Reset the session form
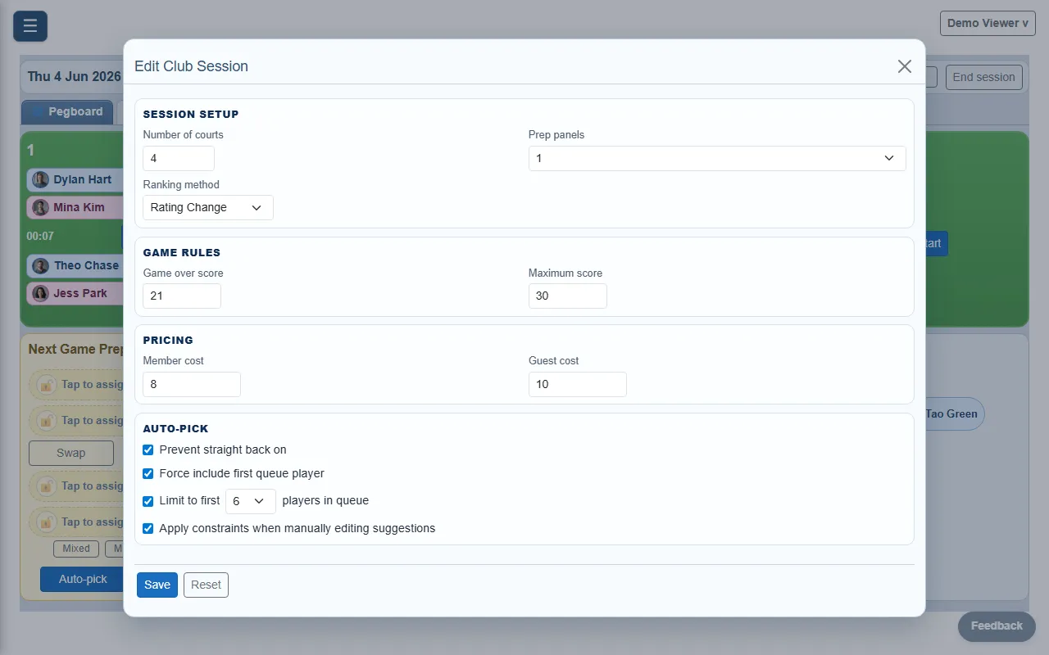1049x655 pixels. tap(206, 585)
